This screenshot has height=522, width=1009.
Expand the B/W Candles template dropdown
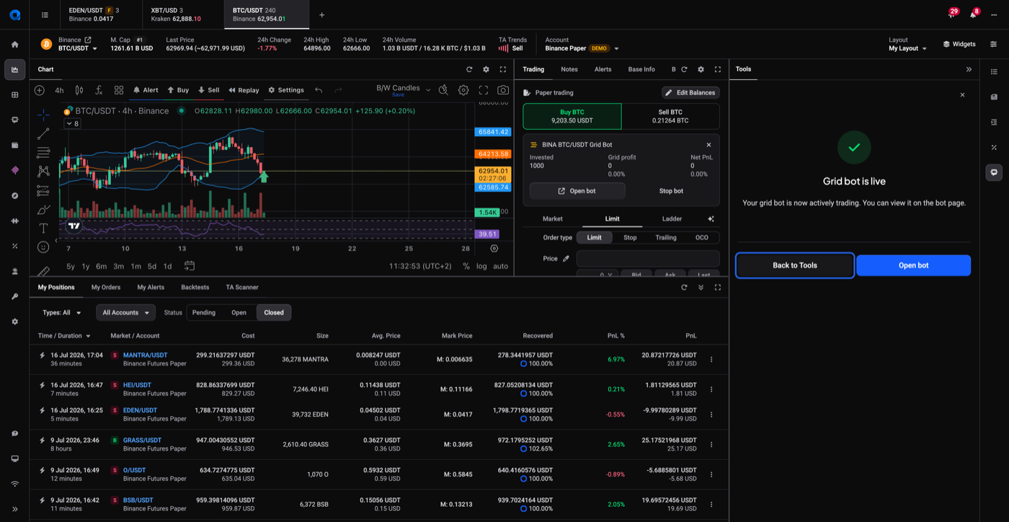[428, 90]
